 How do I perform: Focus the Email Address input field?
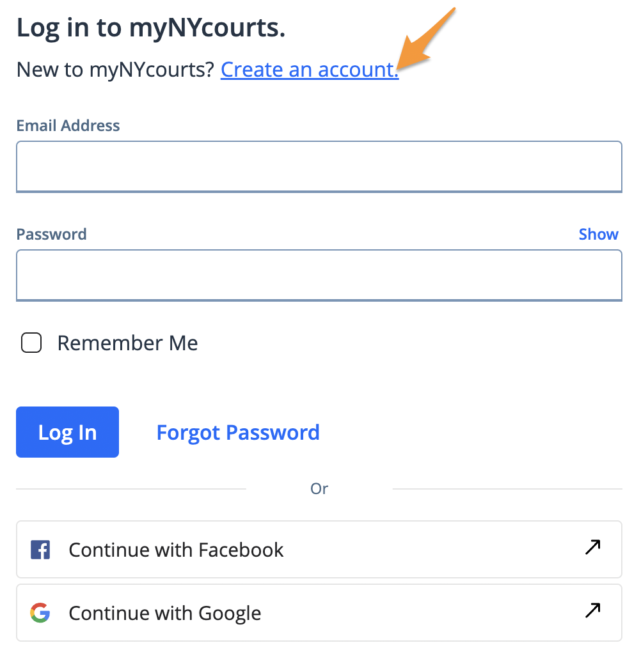[x=319, y=166]
